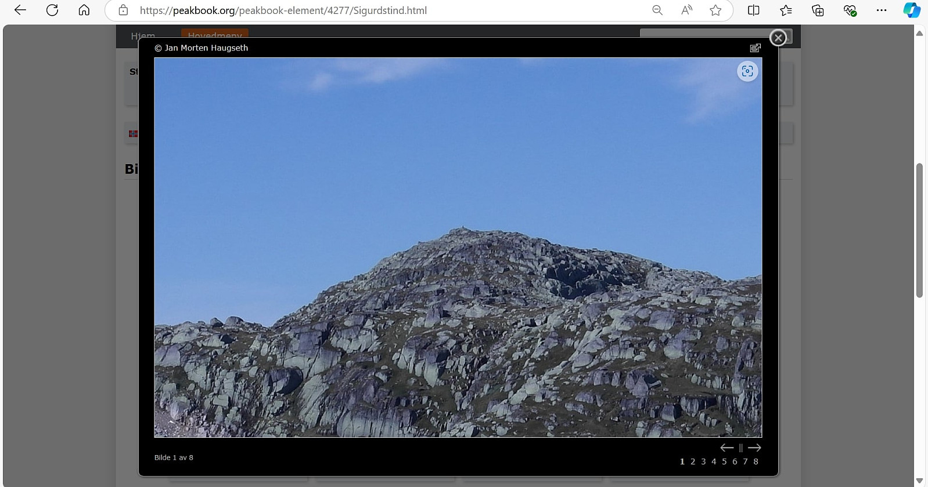This screenshot has height=487, width=928.
Task: Run visual search on the mountain photo
Action: click(x=747, y=71)
